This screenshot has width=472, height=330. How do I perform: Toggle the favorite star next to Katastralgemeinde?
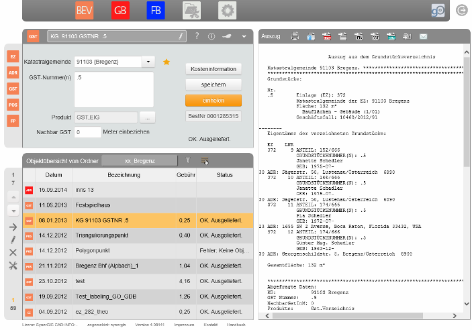tap(167, 62)
